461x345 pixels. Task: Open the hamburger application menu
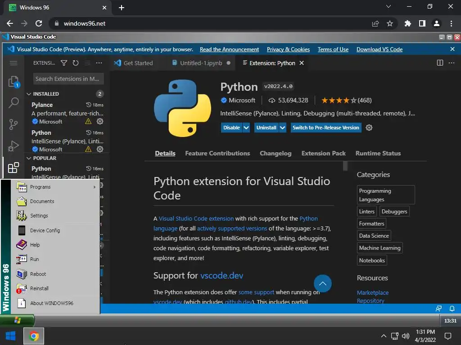14,63
